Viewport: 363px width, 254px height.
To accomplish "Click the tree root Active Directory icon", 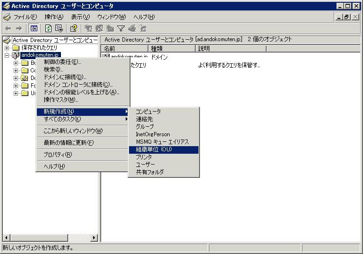I will [x=7, y=40].
